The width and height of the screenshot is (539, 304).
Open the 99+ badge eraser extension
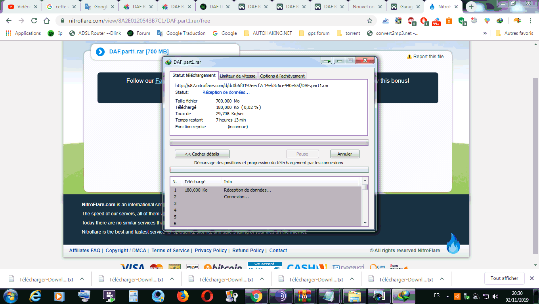[436, 21]
